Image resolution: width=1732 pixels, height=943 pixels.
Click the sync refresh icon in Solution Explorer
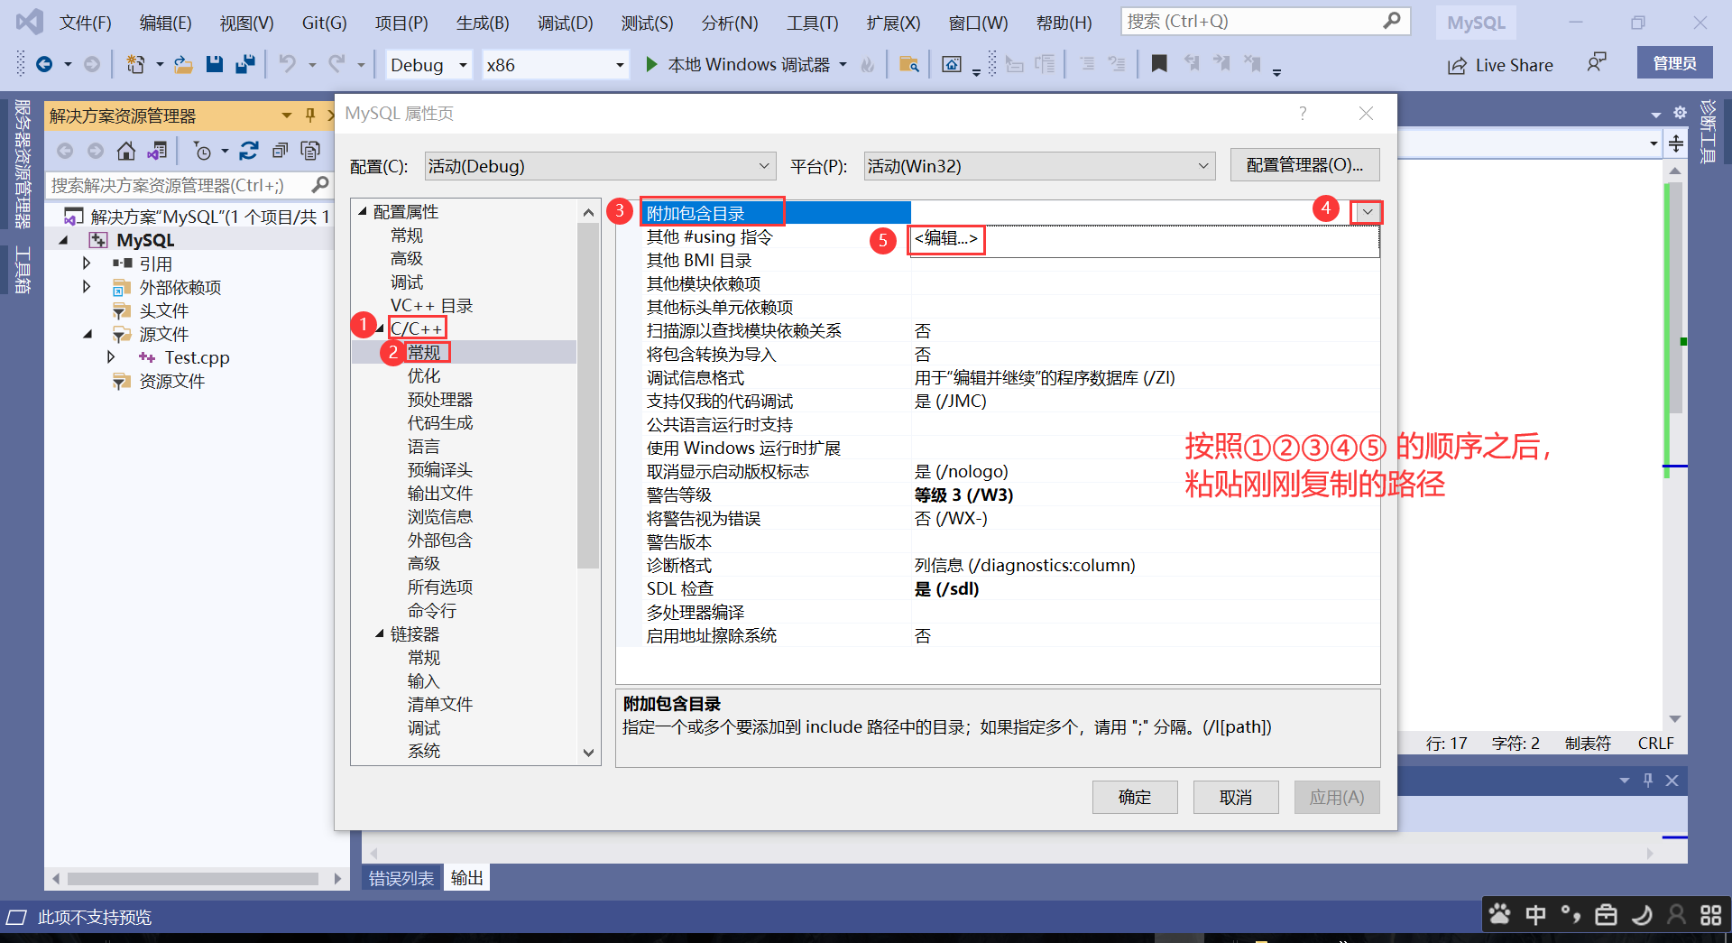pos(249,151)
